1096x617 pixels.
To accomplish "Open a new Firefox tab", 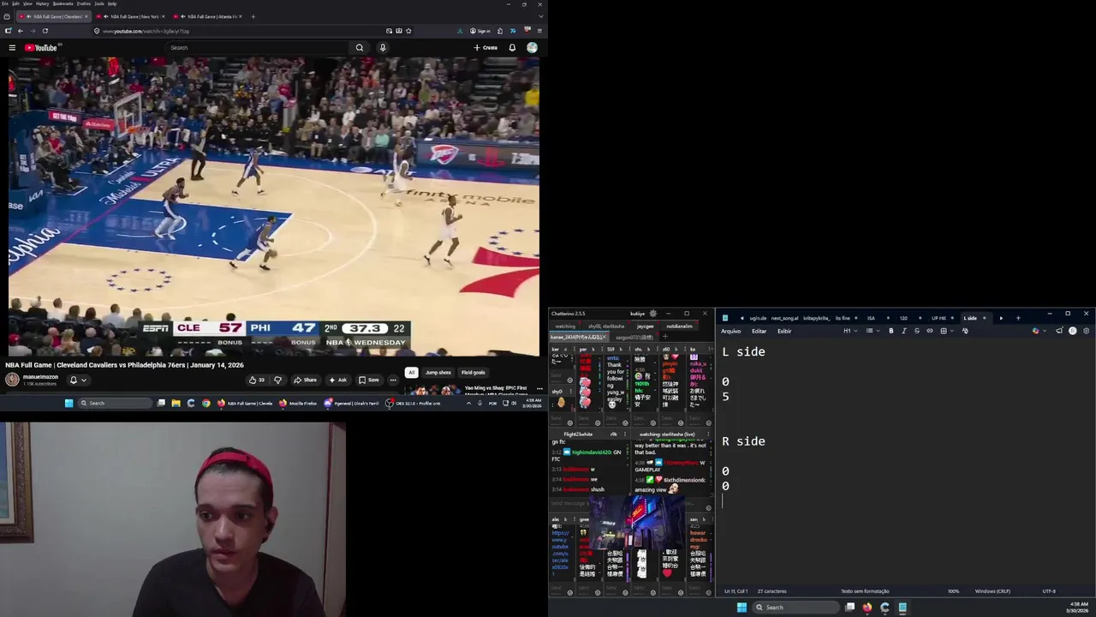I will tap(253, 16).
